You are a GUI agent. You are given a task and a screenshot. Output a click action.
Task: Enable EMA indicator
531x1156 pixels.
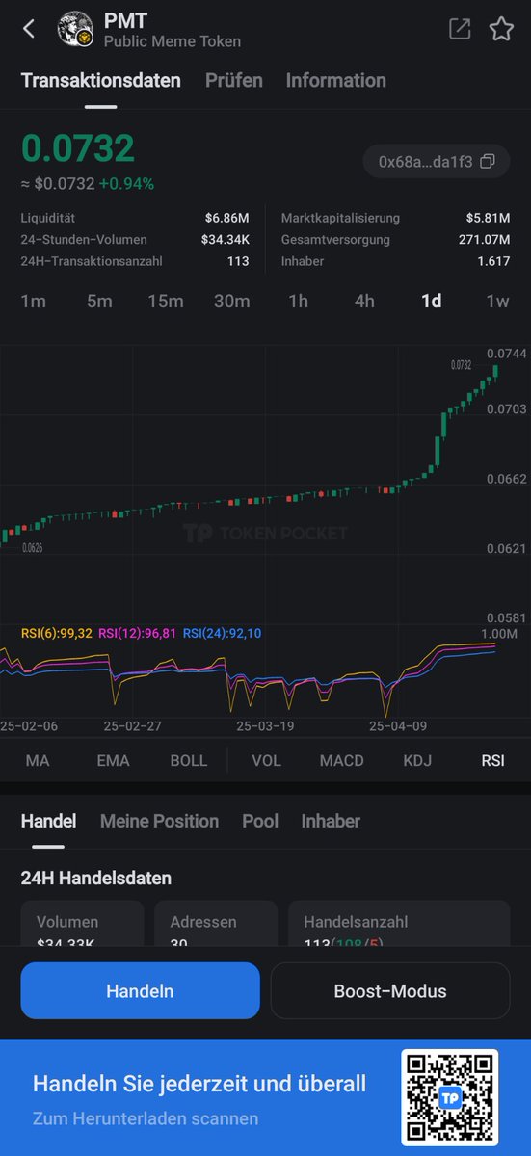[x=113, y=760]
